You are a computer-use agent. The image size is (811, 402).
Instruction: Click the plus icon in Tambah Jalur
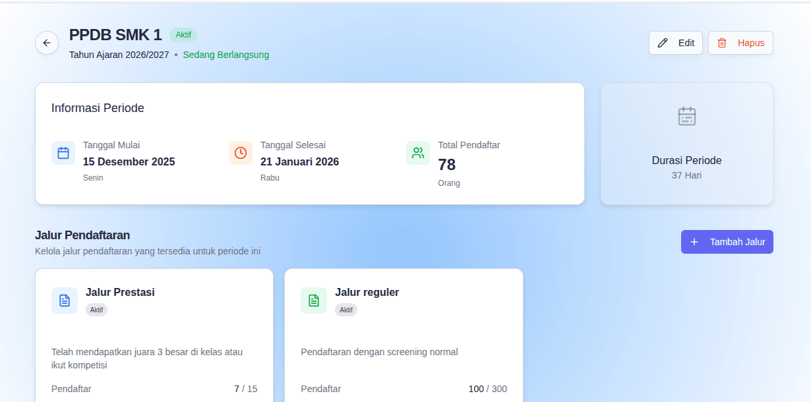click(x=694, y=242)
